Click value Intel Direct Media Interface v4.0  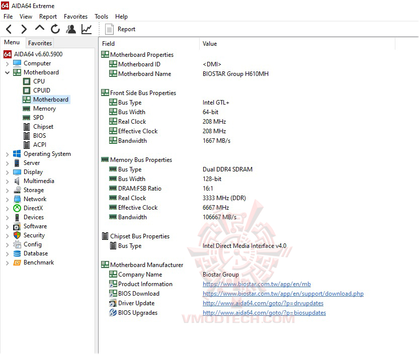coord(244,246)
